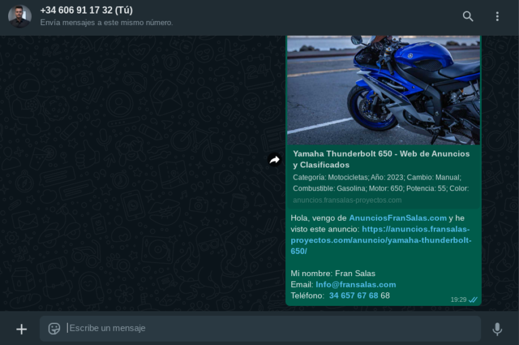Start voice recording with microphone icon
The height and width of the screenshot is (345, 519).
point(497,329)
